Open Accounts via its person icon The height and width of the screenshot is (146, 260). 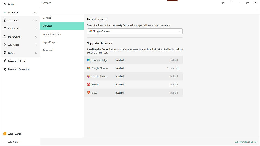(x=5, y=20)
